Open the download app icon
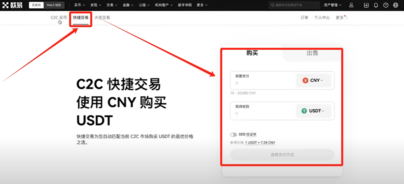The image size is (404, 184). click(x=366, y=5)
